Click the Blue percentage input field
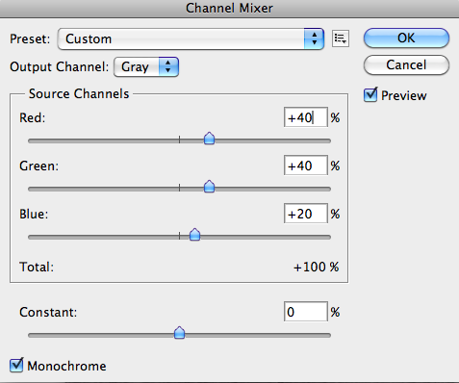The width and height of the screenshot is (459, 383). click(x=306, y=214)
